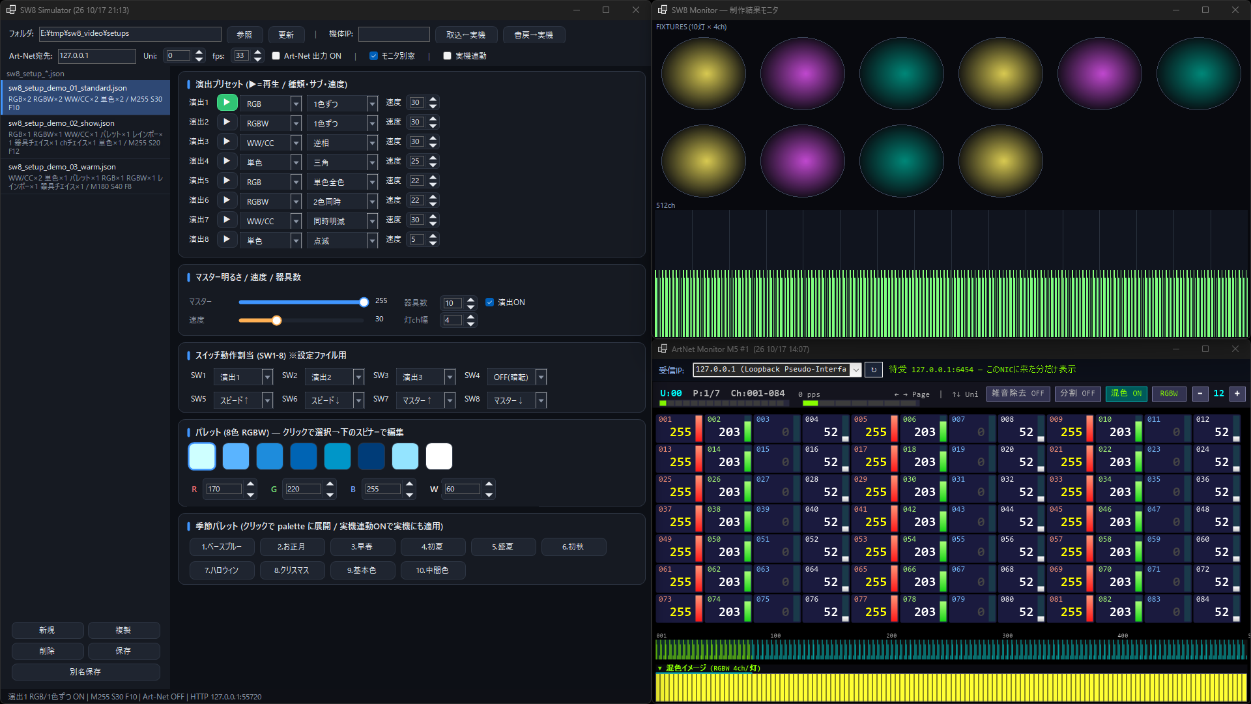Open the 演出1 type dropdown showing RGB
1251x704 pixels.
point(271,104)
